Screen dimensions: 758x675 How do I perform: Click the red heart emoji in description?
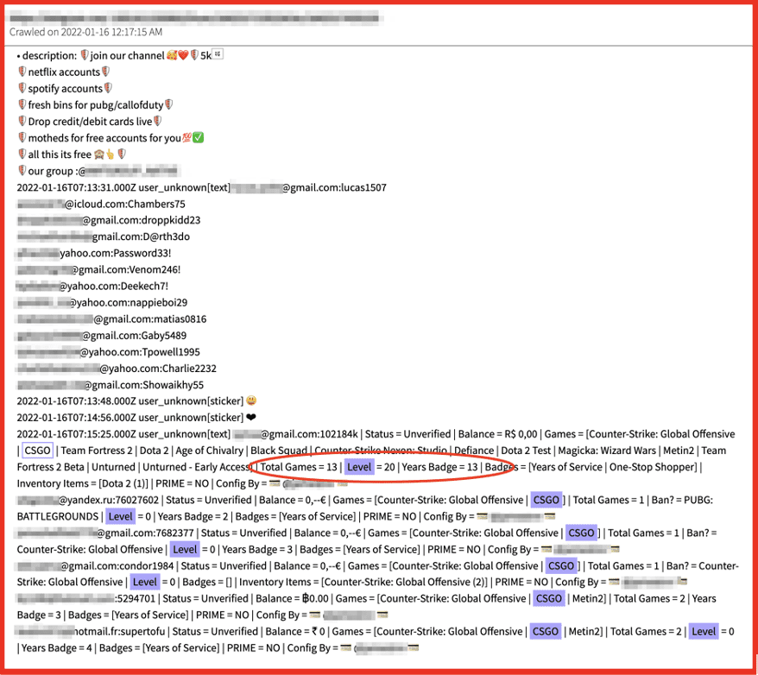[183, 55]
